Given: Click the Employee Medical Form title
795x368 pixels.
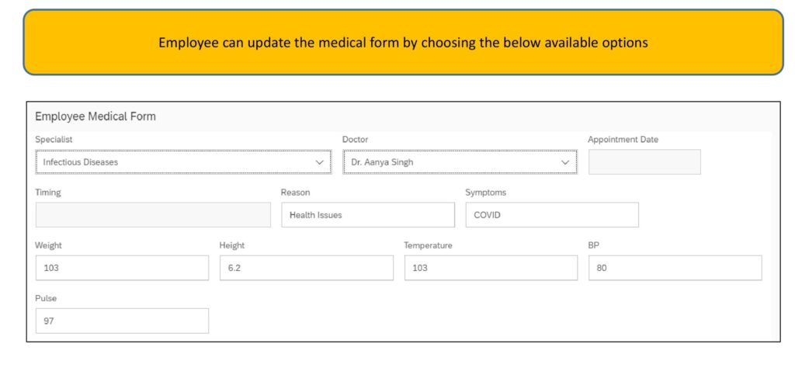Looking at the screenshot, I should point(95,116).
